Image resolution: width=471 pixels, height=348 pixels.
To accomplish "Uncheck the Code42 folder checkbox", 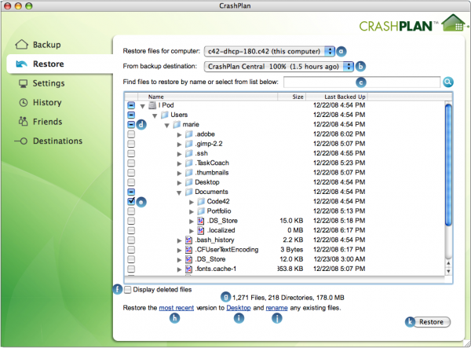I will pos(131,201).
